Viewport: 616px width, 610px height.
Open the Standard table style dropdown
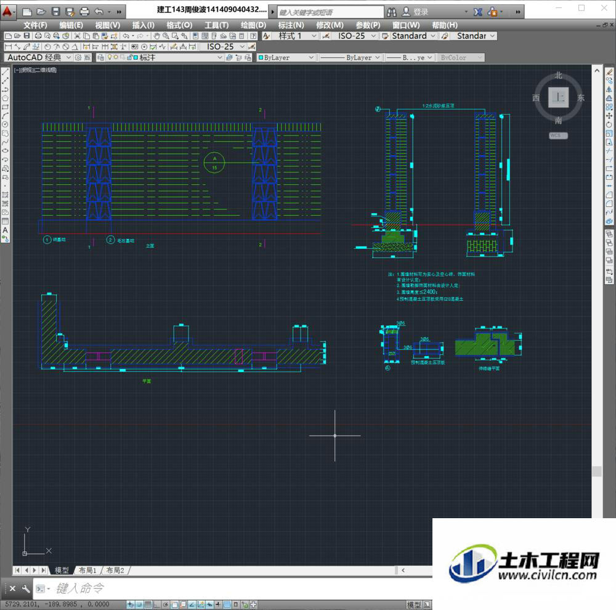pos(413,36)
